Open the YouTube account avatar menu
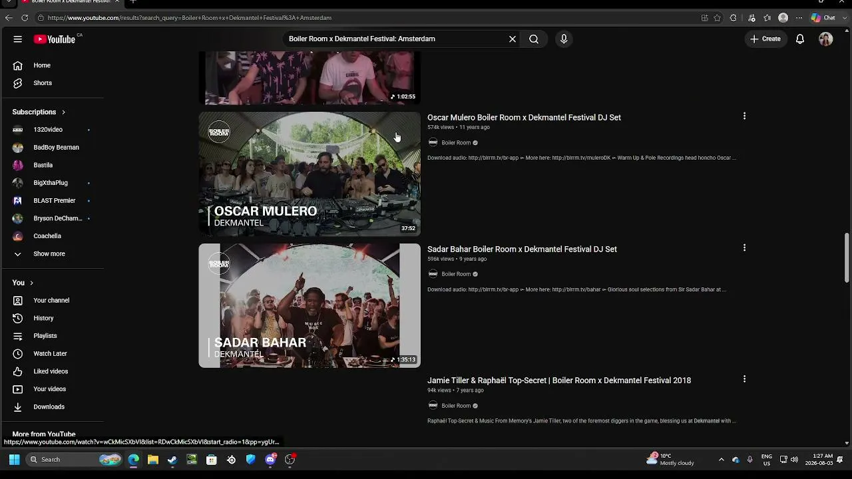The image size is (852, 479). click(826, 39)
